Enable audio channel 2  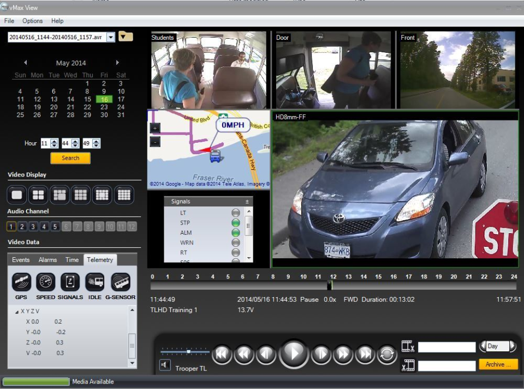point(22,227)
